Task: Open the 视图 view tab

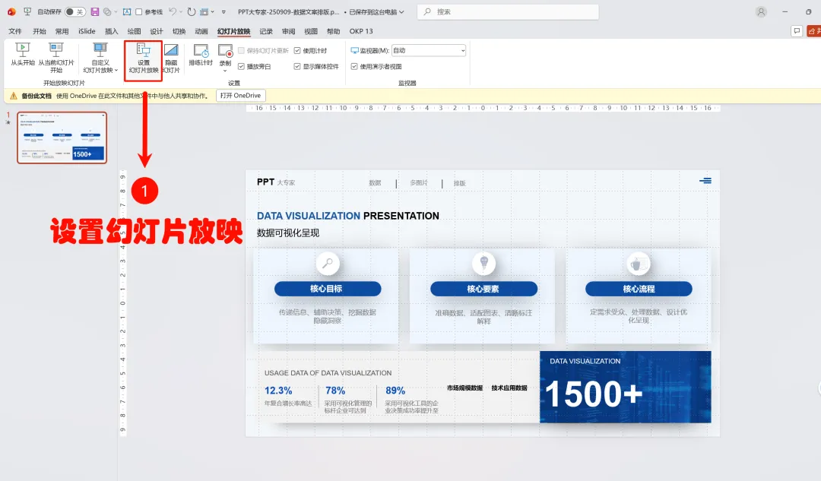Action: [311, 31]
